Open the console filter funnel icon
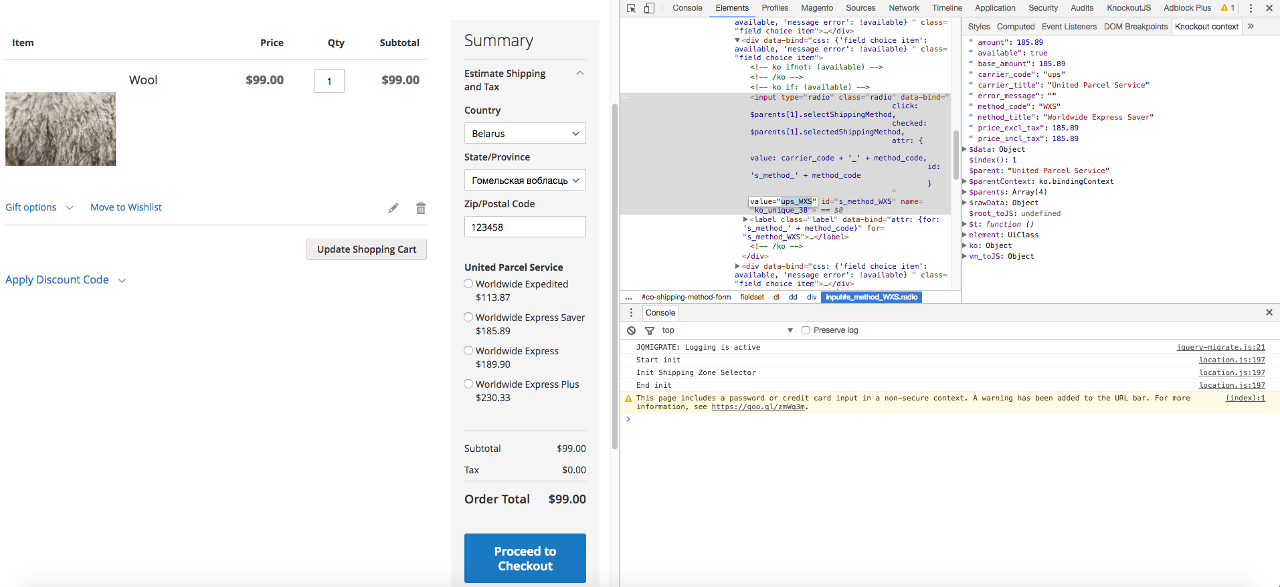1280x587 pixels. (x=649, y=330)
